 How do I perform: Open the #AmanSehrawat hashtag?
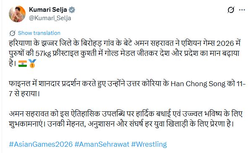[102, 144]
